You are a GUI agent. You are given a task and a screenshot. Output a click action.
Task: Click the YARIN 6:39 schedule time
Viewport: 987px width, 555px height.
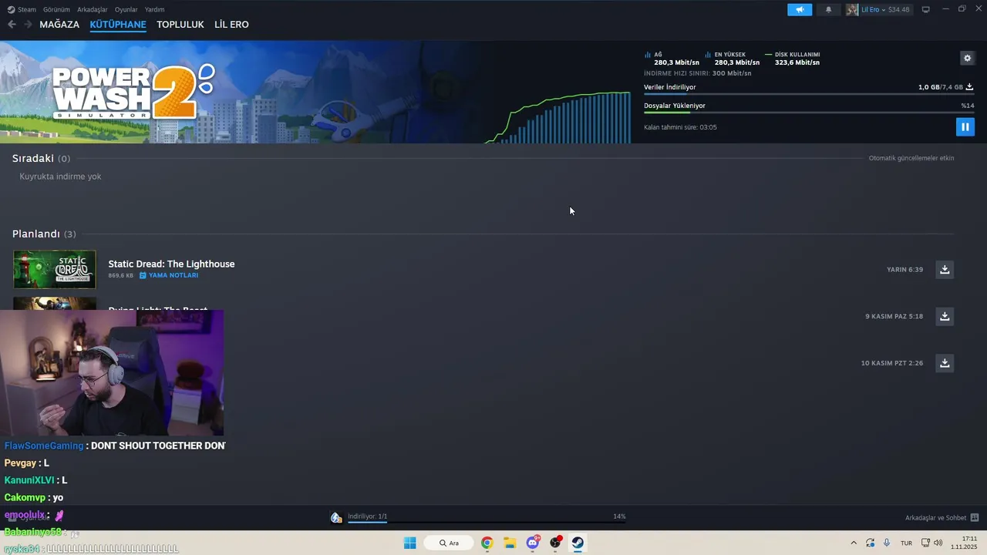click(x=904, y=270)
